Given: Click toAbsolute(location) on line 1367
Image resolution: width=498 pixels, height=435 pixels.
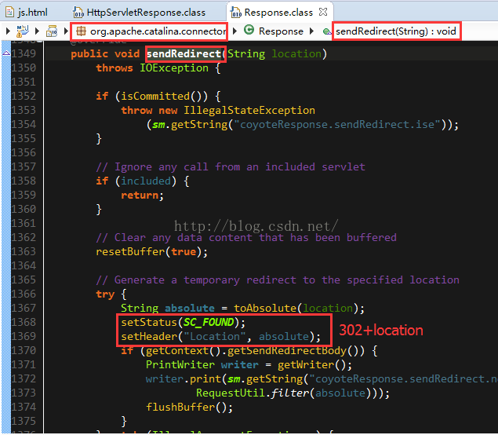Looking at the screenshot, I should point(296,308).
